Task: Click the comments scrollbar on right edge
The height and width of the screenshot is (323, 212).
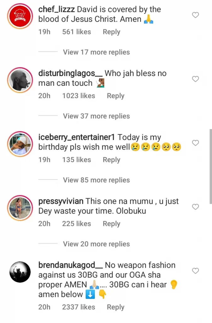Action: coord(210,166)
